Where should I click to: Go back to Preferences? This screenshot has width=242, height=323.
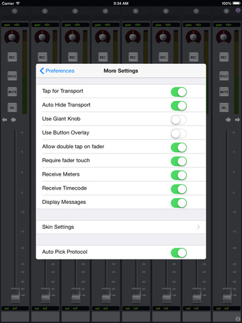(57, 71)
